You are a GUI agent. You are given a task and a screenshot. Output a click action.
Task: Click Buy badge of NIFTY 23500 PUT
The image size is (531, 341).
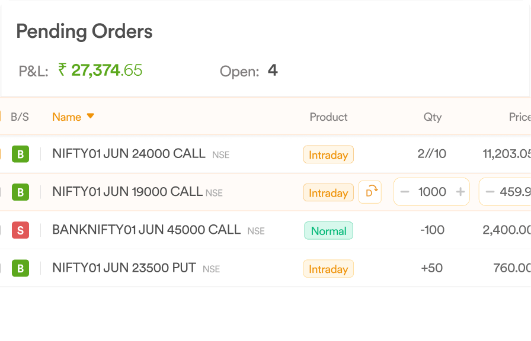(20, 268)
